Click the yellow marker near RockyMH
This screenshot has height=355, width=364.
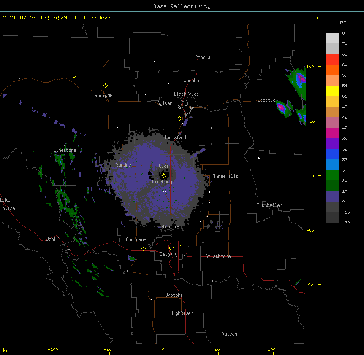[x=105, y=86]
